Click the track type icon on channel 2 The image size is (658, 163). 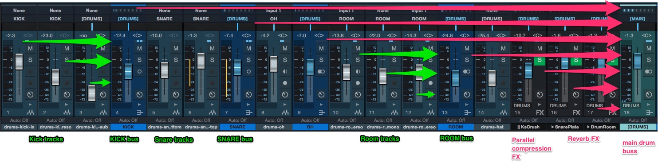(x=67, y=113)
